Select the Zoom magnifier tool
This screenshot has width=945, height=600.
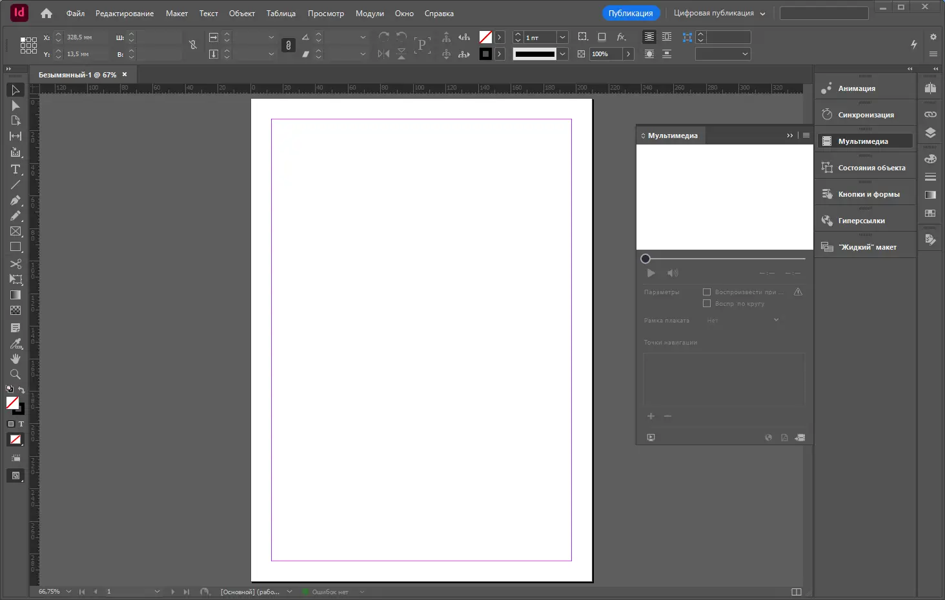(15, 374)
